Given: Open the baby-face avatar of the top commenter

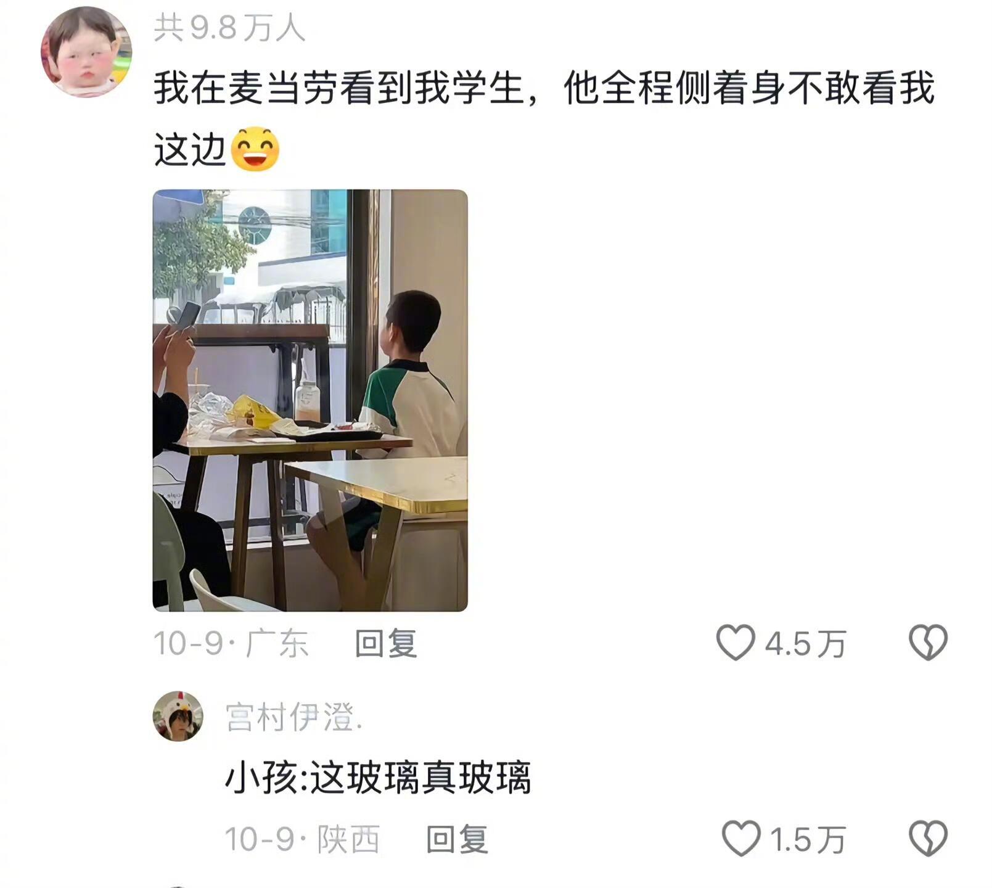Looking at the screenshot, I should tap(86, 52).
